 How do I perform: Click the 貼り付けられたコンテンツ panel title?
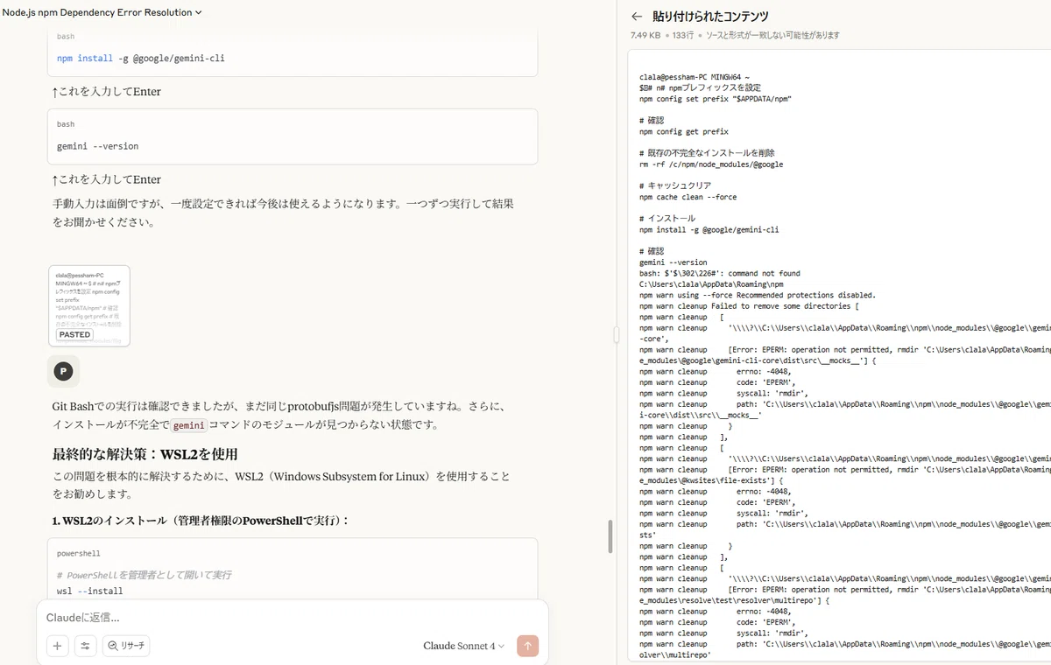[710, 16]
